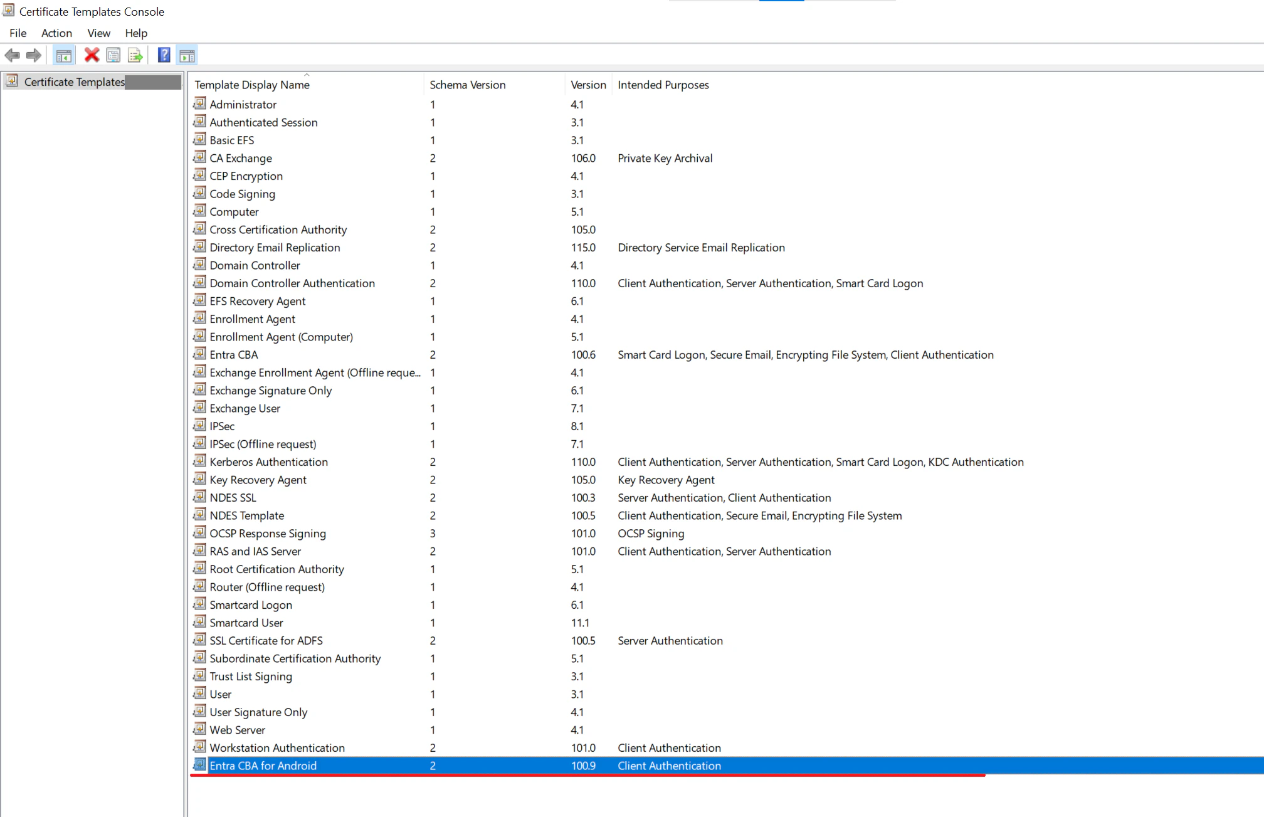1264x817 pixels.
Task: Click the icon beside the Code Signing template
Action: 200,193
